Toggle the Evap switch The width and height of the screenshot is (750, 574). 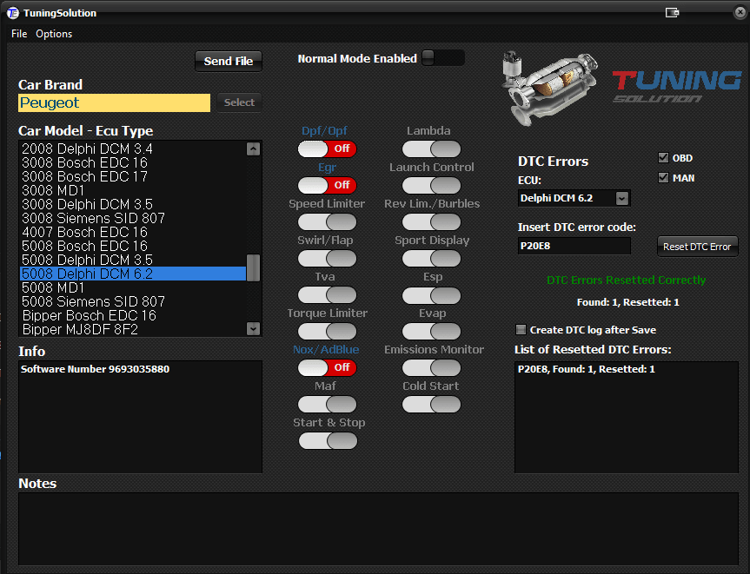coord(431,331)
